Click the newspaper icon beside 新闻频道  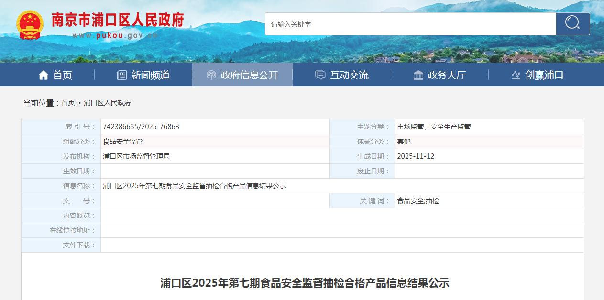tap(122, 75)
